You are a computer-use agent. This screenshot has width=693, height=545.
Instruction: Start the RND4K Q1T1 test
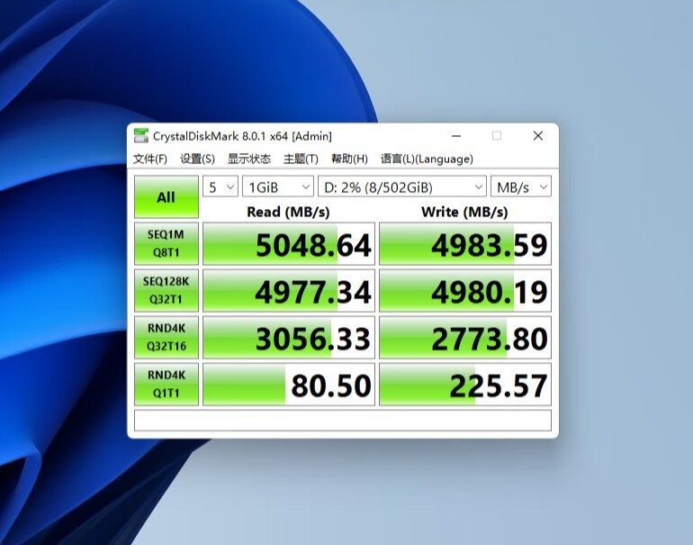click(166, 385)
